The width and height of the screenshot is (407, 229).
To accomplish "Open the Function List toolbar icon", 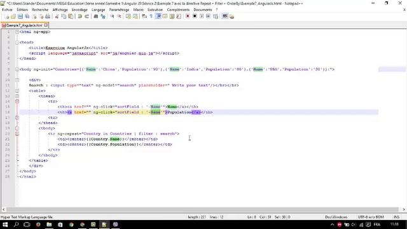I will click(179, 17).
